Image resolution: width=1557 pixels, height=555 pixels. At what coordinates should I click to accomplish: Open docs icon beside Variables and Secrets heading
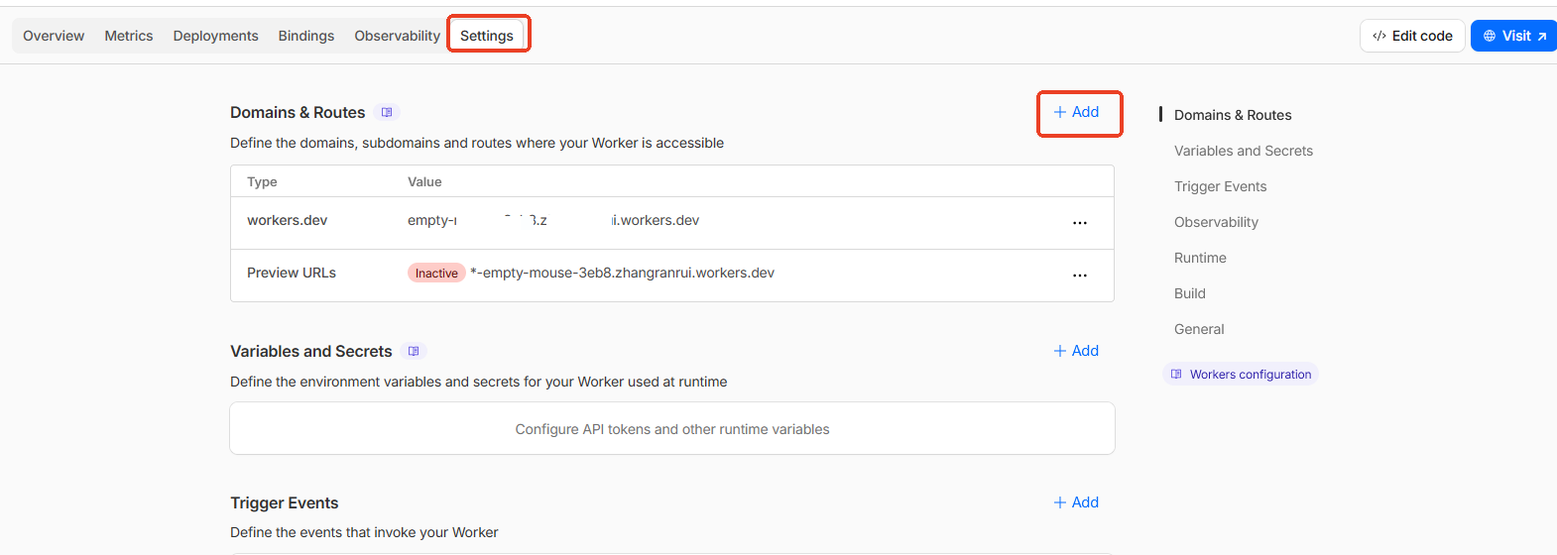pos(414,352)
